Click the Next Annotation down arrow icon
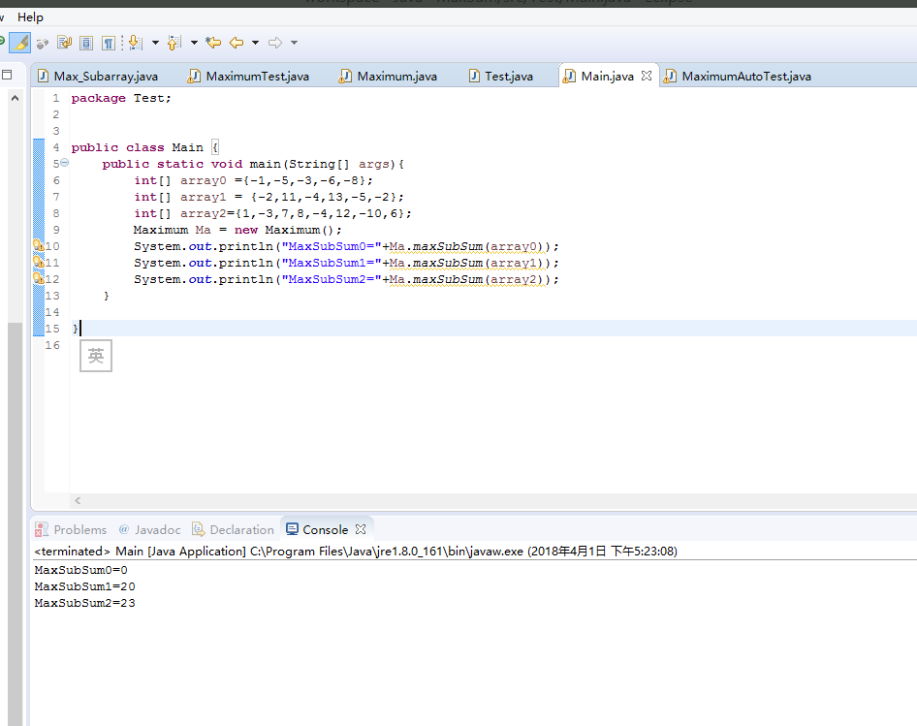The image size is (917, 726). point(134,43)
